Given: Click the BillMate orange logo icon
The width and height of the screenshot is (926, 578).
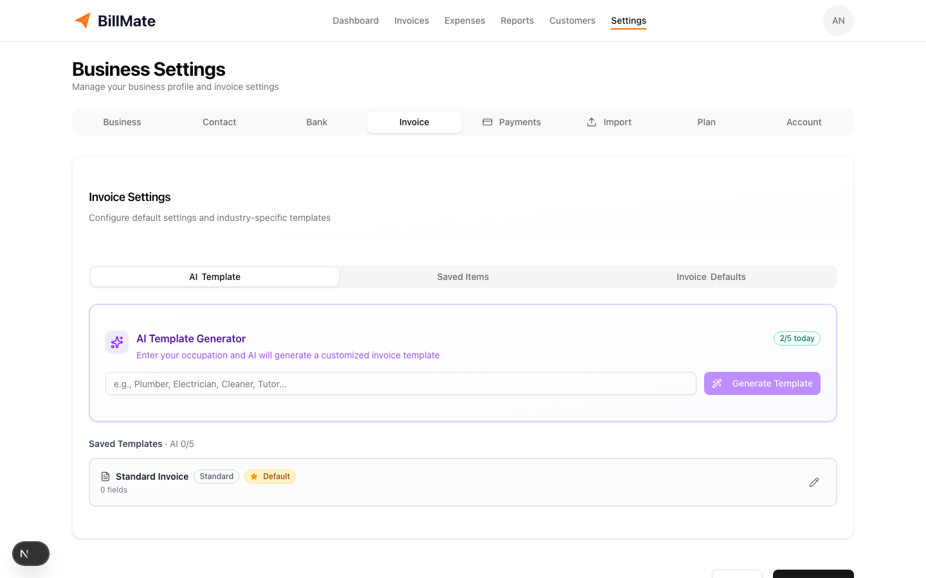Looking at the screenshot, I should pos(82,21).
